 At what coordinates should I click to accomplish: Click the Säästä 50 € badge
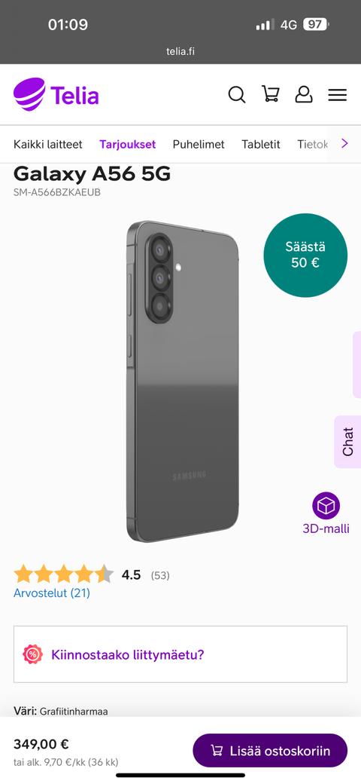click(305, 255)
